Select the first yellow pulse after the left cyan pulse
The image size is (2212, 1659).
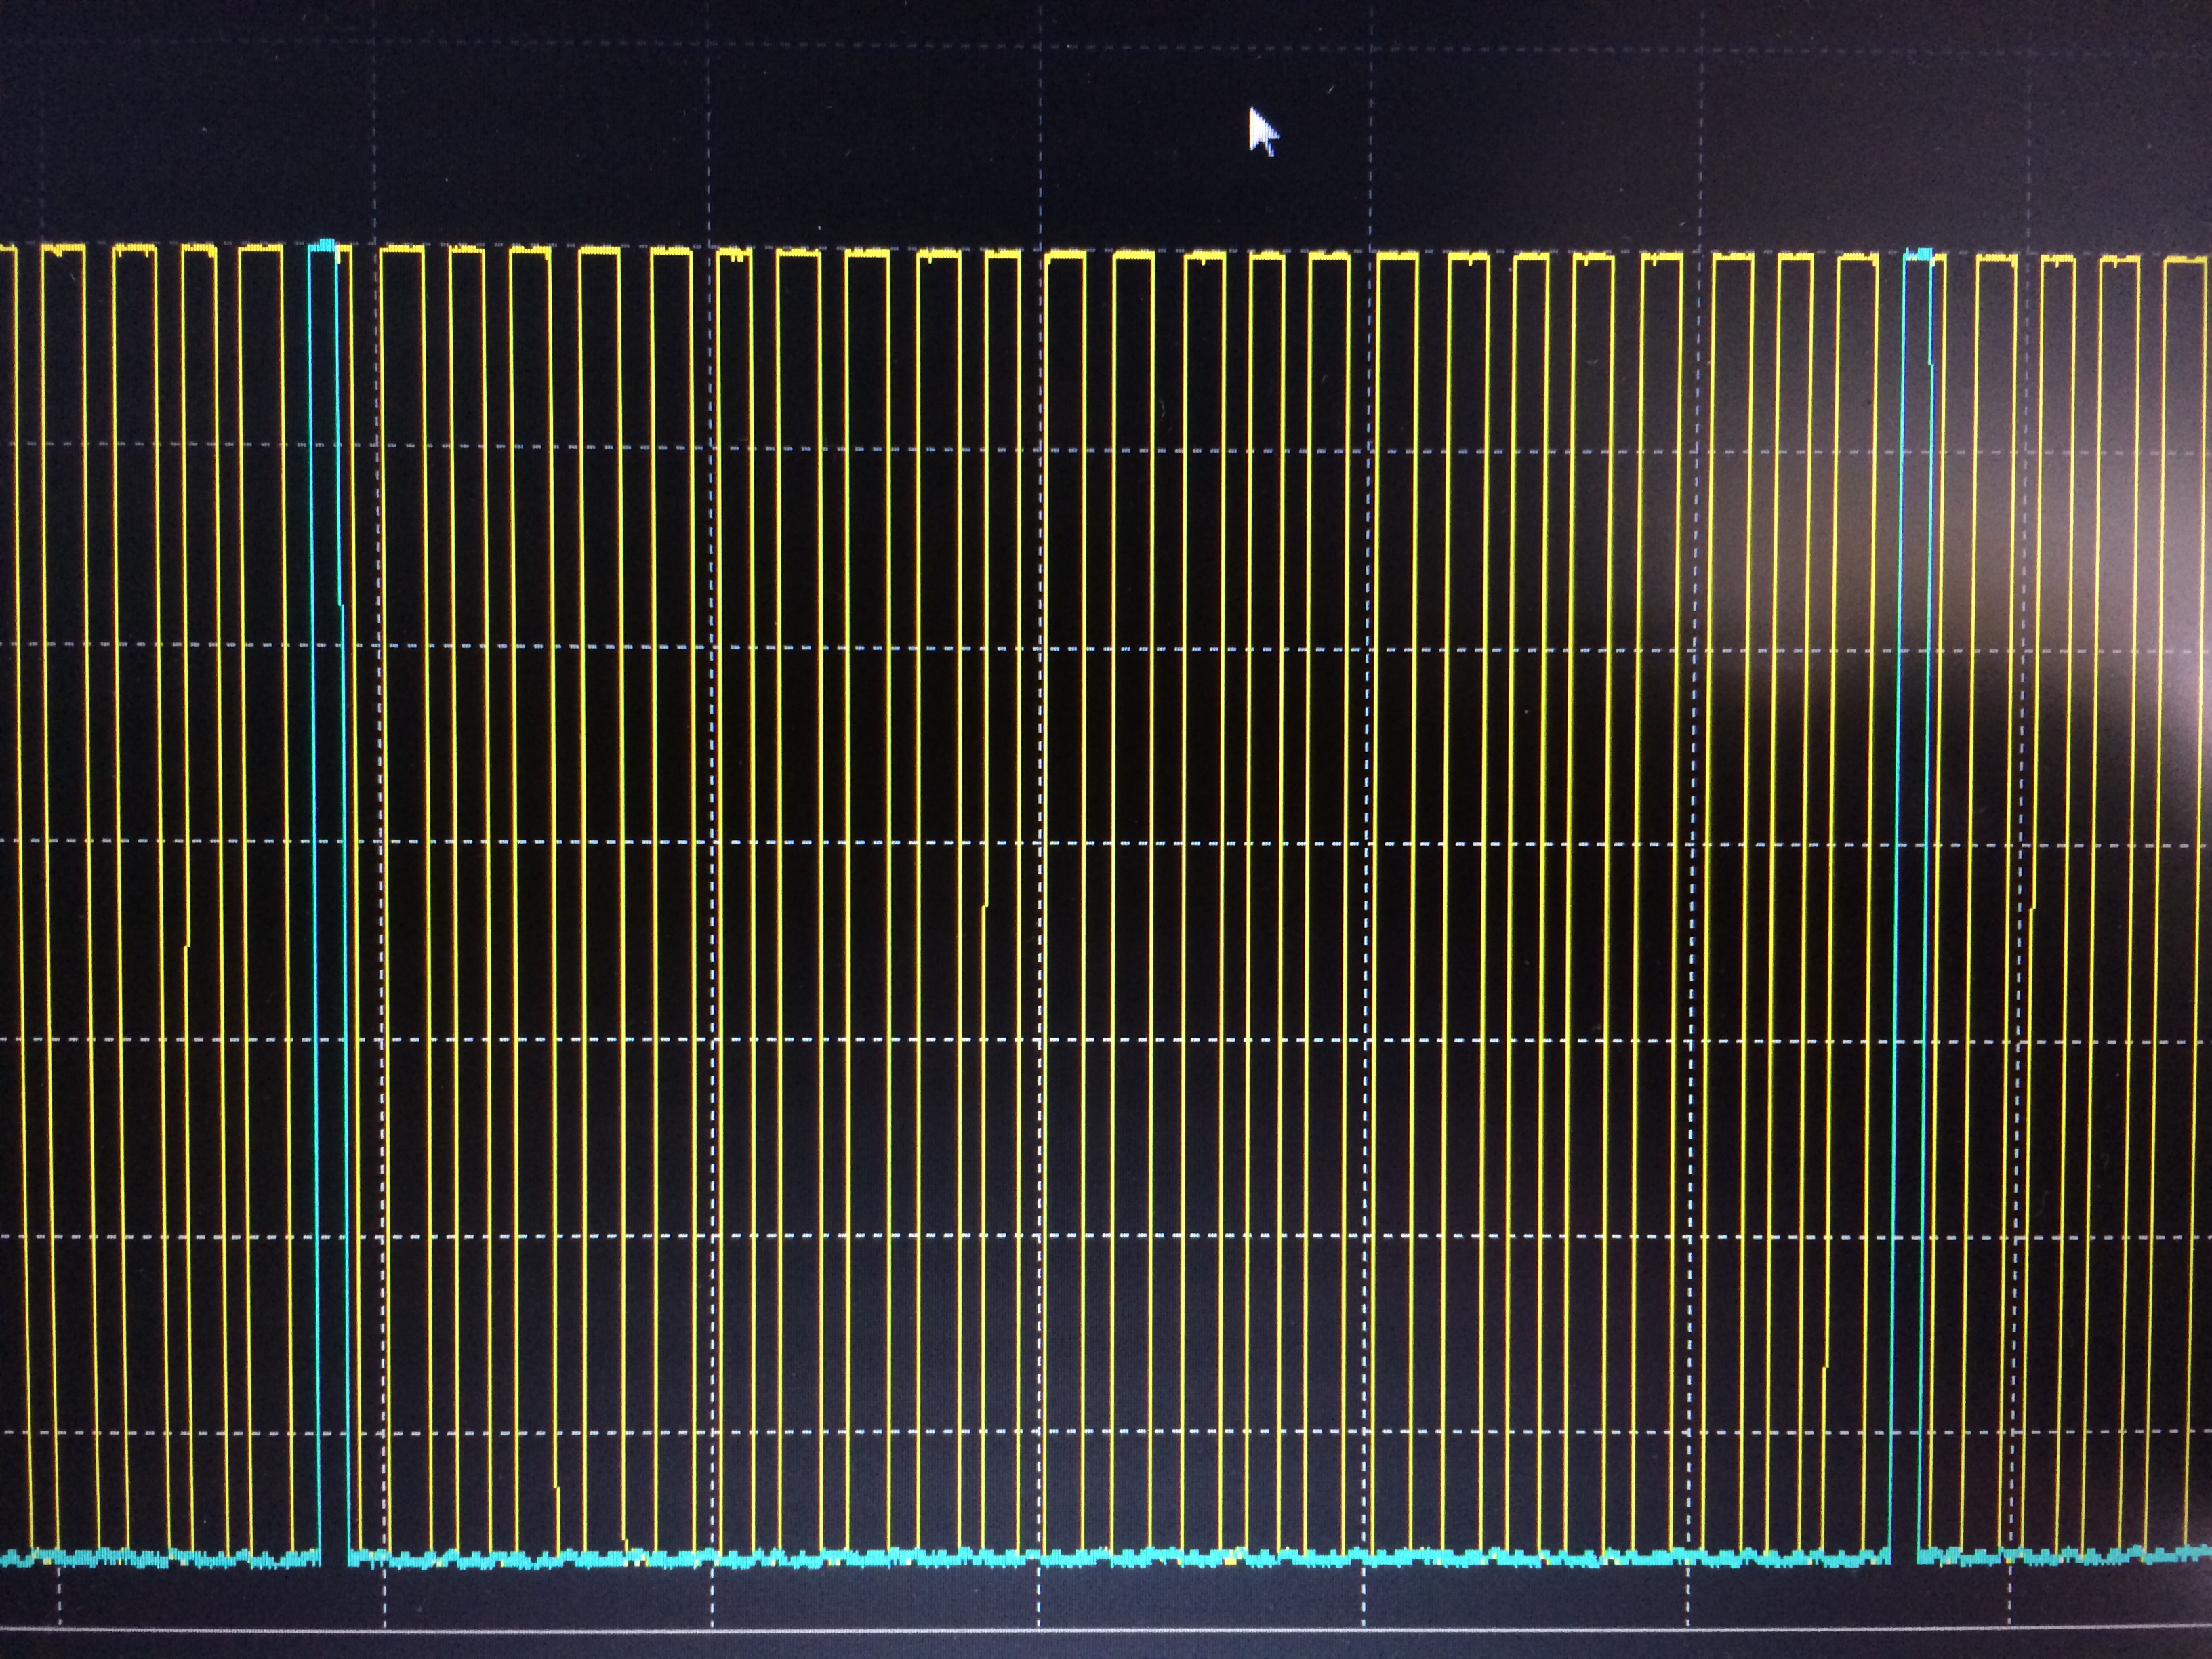tap(402, 252)
